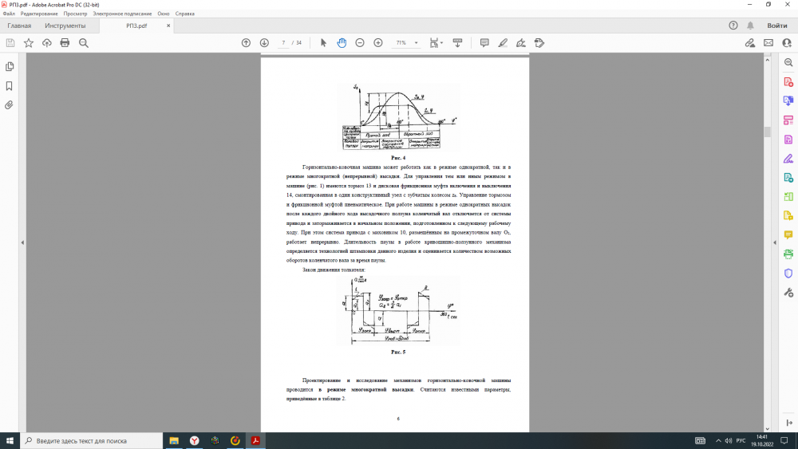Add a sticky note comment
The image size is (798, 449).
(484, 42)
